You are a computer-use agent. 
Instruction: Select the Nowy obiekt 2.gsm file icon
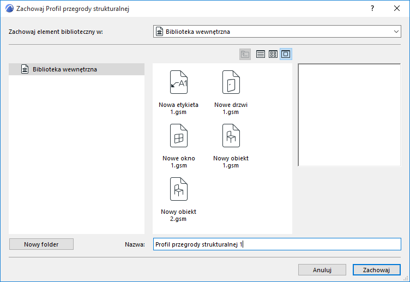pyautogui.click(x=179, y=189)
